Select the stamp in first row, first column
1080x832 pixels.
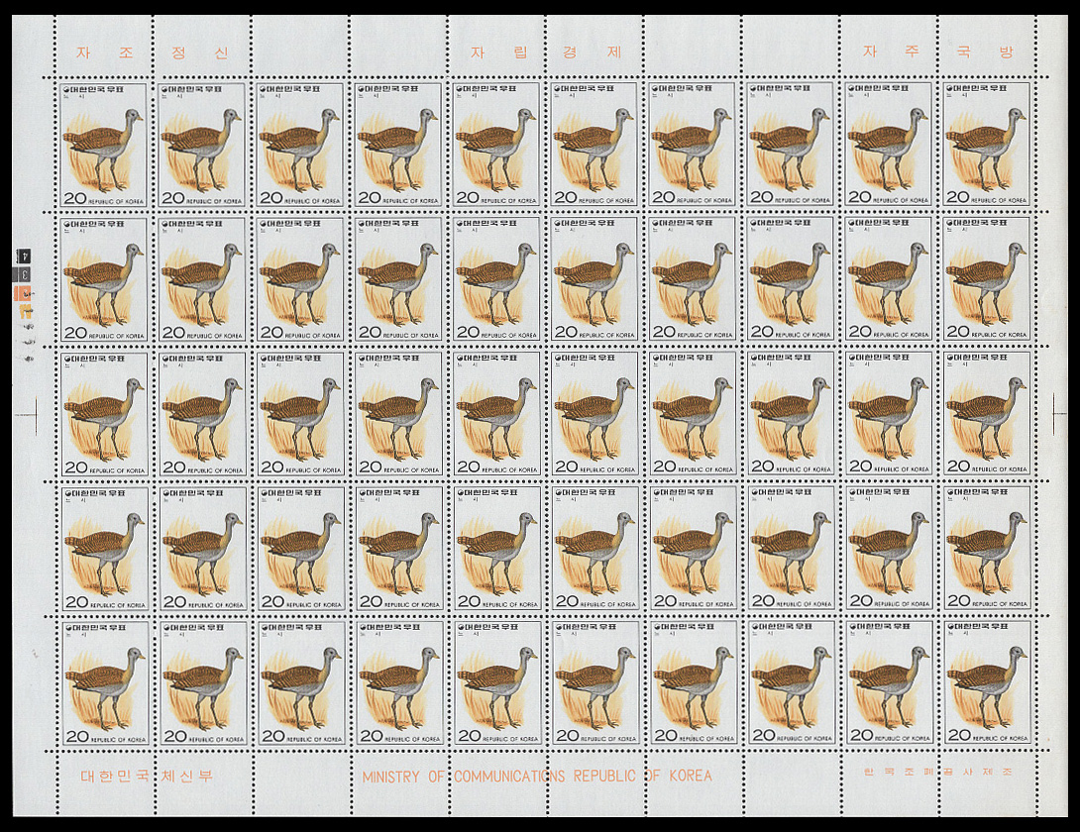[103, 145]
